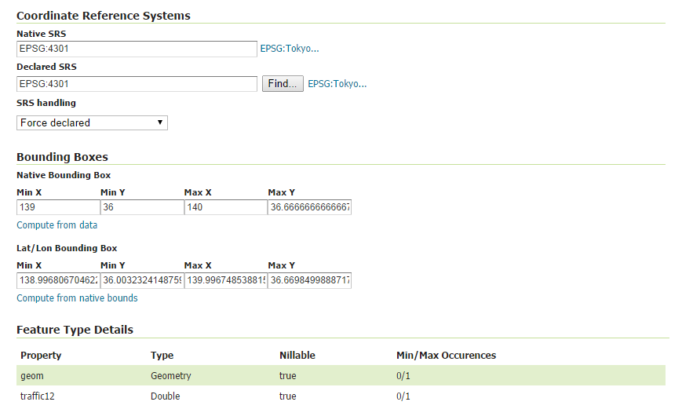This screenshot has width=682, height=409.
Task: Click the Geometry type cell
Action: [x=170, y=376]
